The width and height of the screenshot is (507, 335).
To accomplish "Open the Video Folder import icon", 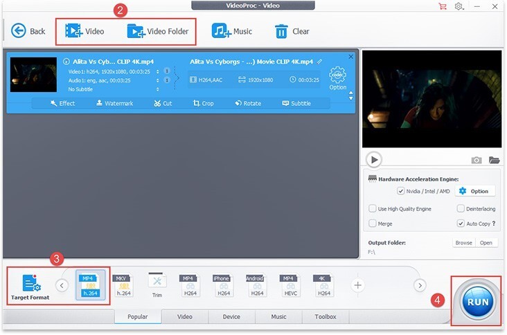I will [x=136, y=31].
